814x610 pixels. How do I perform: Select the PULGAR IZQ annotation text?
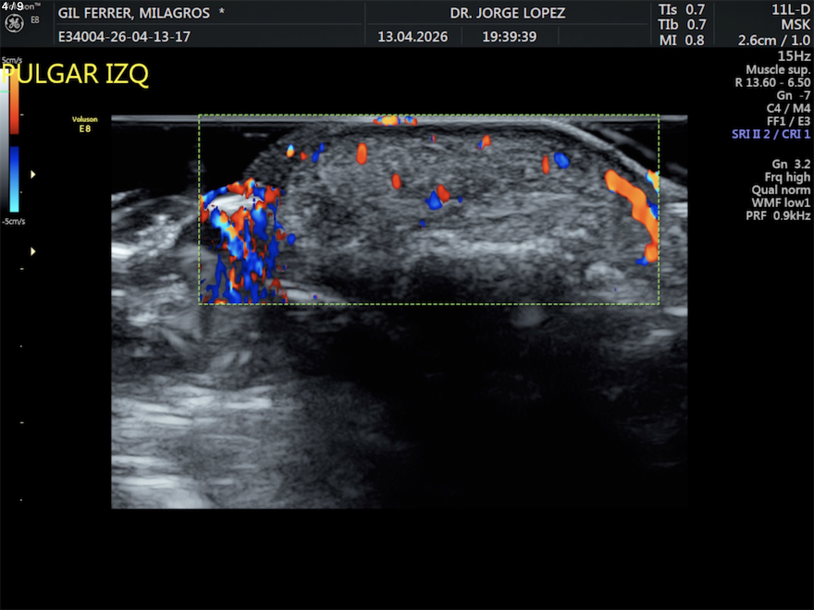coord(75,74)
